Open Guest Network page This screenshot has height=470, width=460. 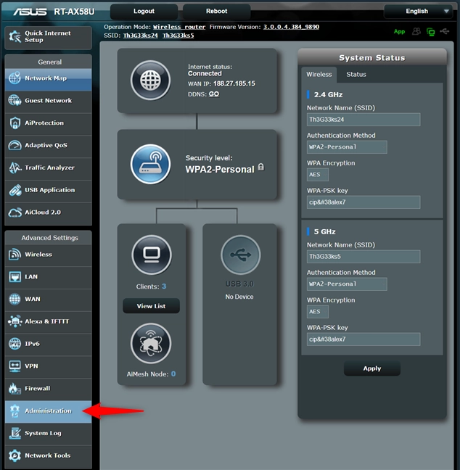49,102
